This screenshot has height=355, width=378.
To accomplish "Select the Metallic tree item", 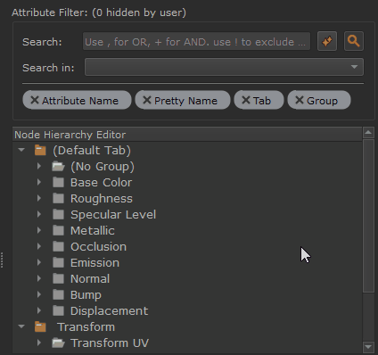I will (x=93, y=230).
